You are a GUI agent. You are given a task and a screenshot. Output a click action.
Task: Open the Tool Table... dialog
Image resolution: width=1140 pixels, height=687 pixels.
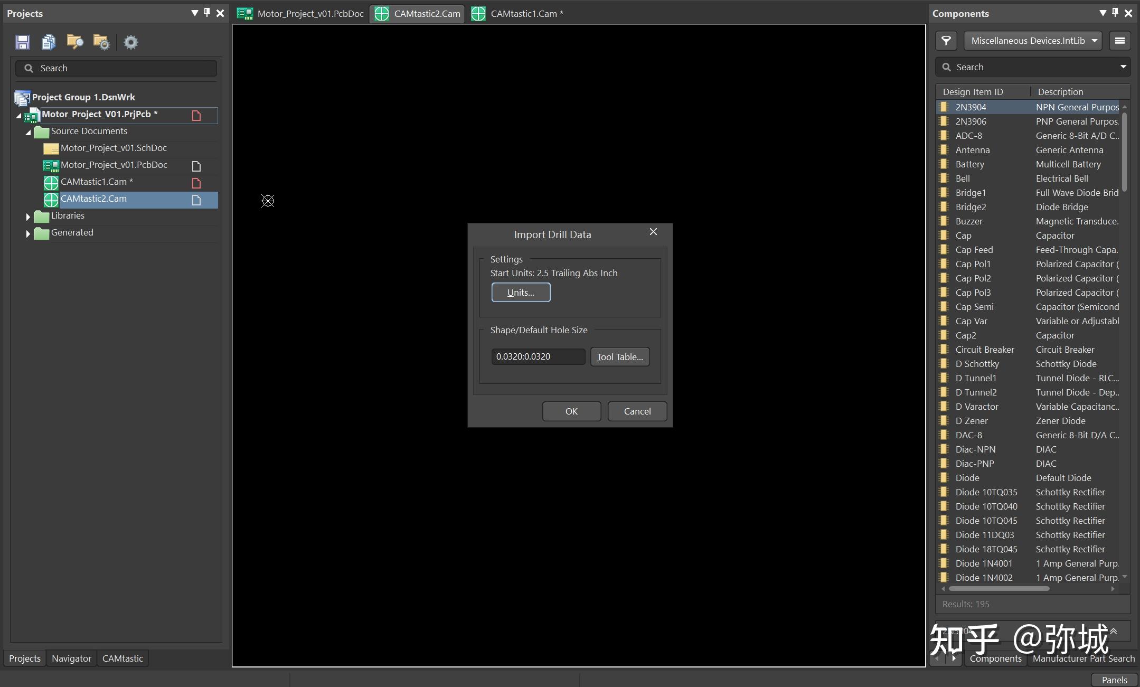620,357
